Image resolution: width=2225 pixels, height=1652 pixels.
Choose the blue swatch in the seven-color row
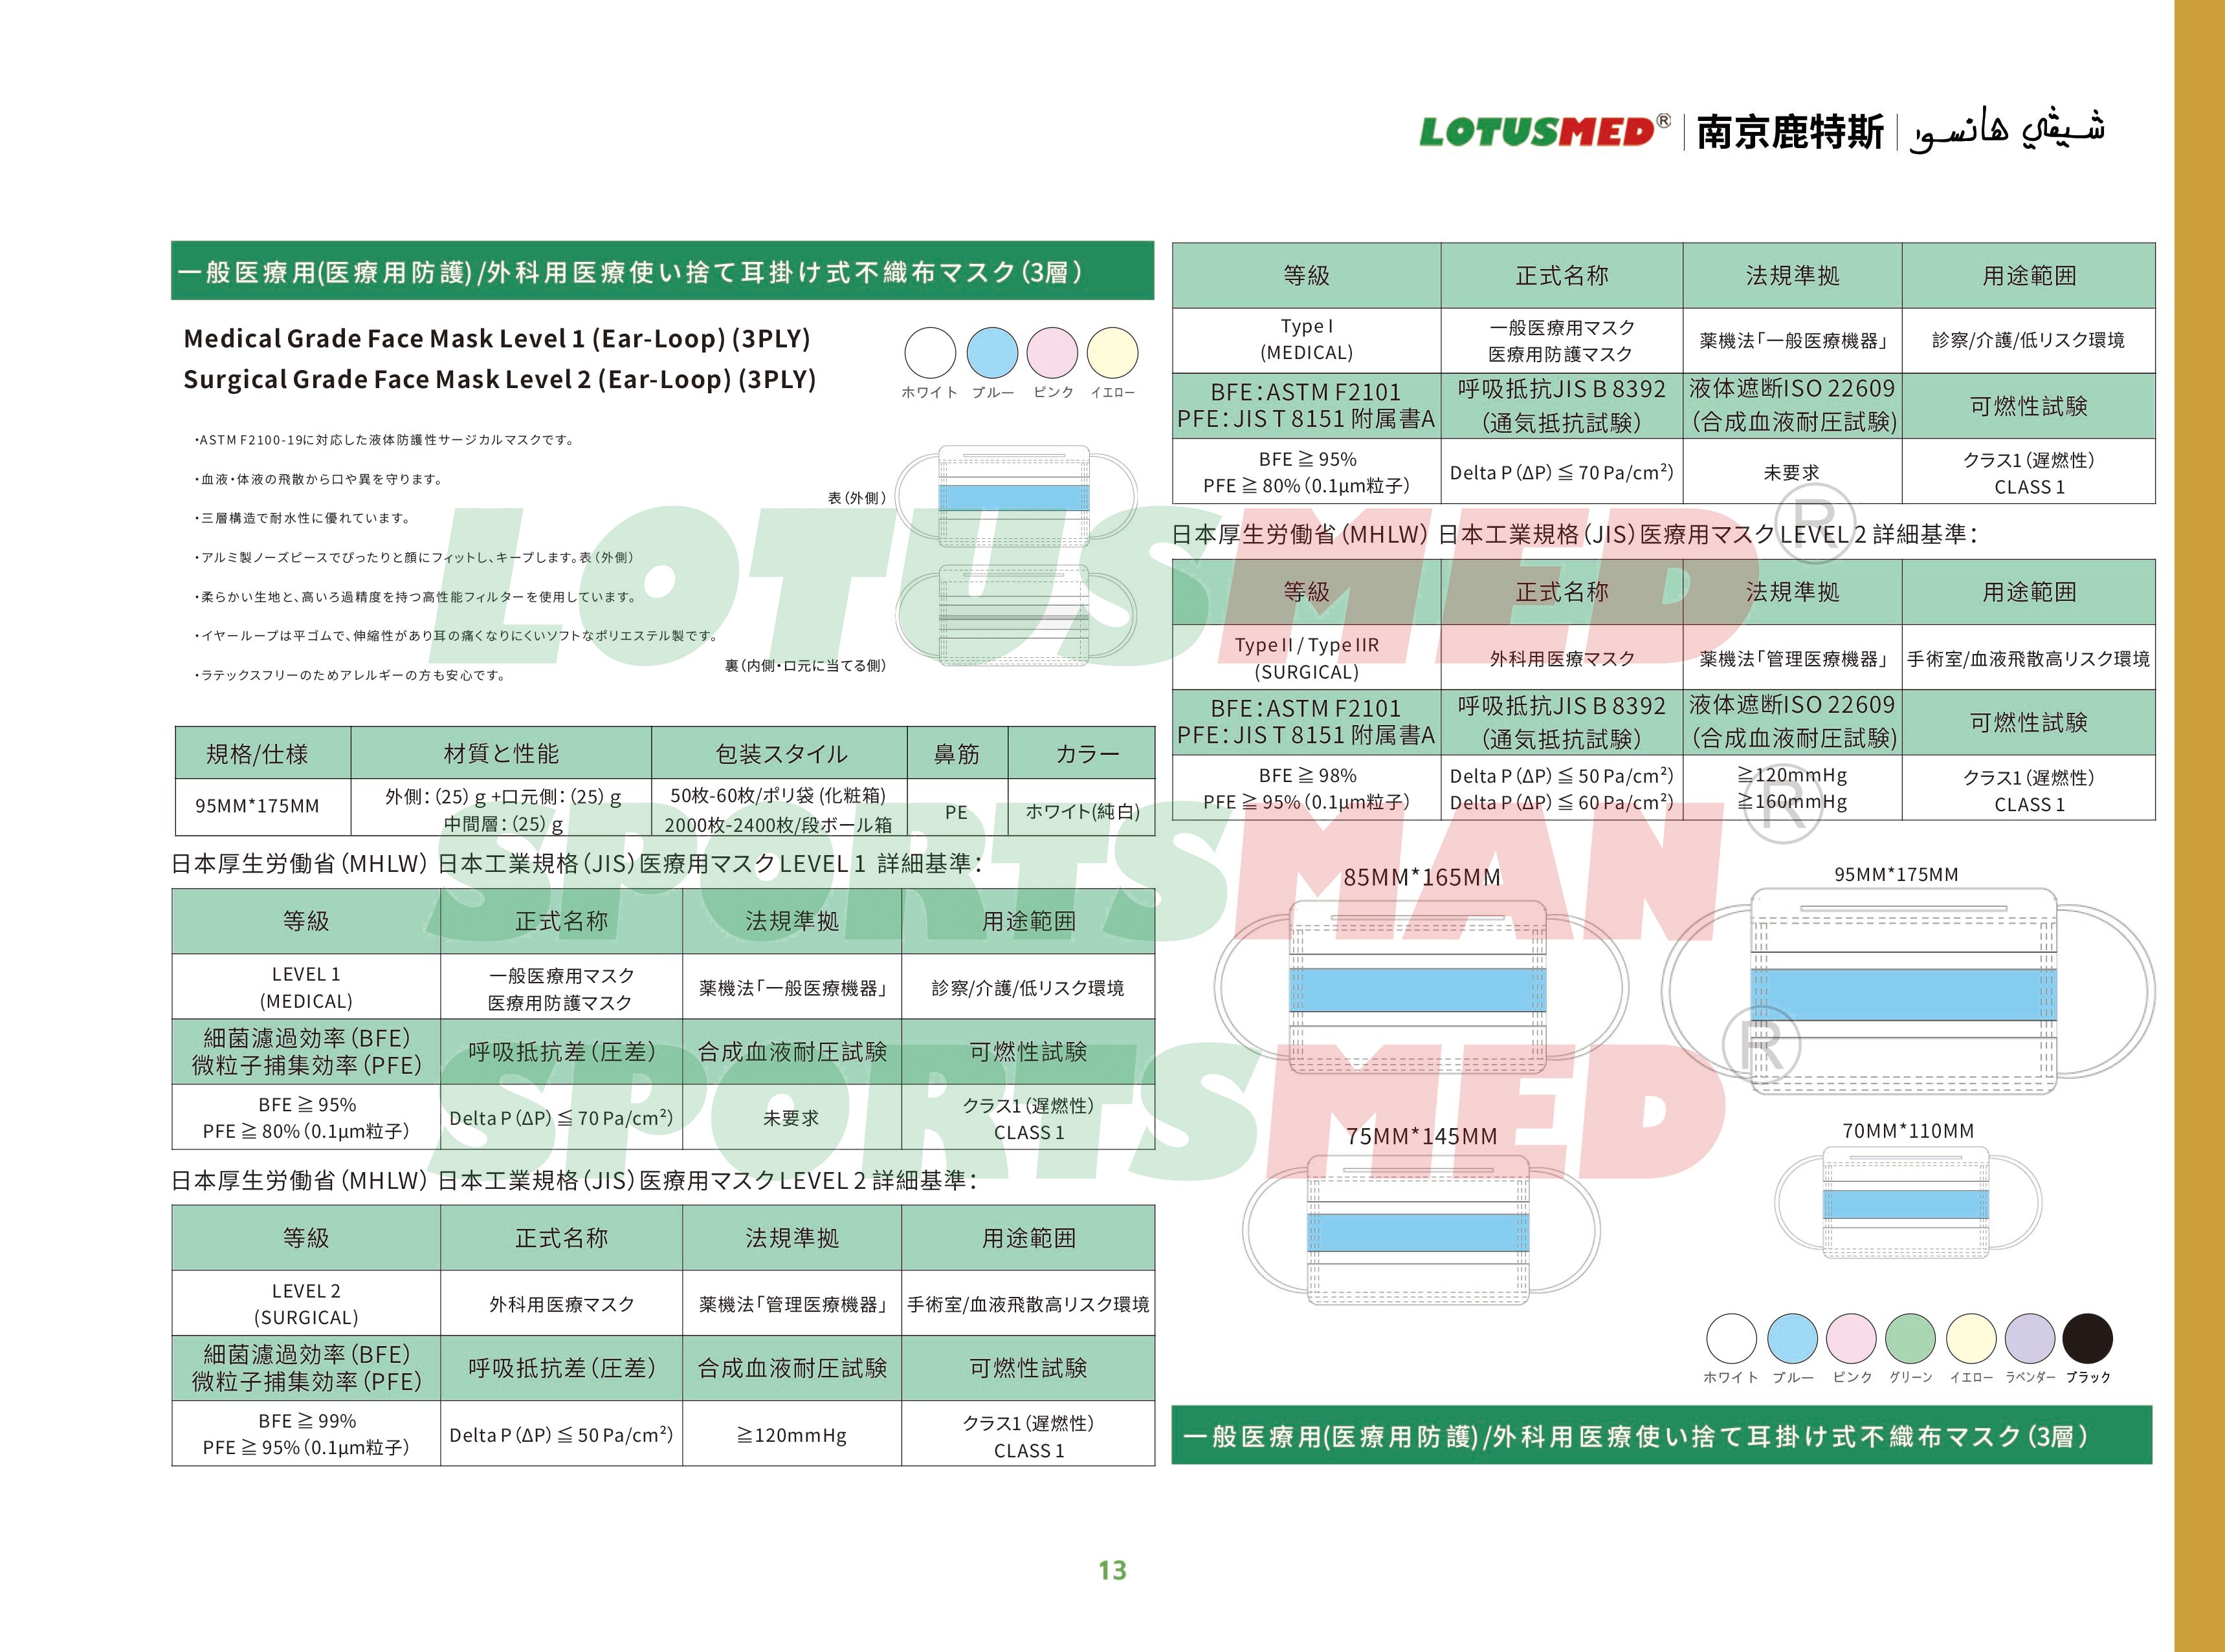tap(1793, 1338)
